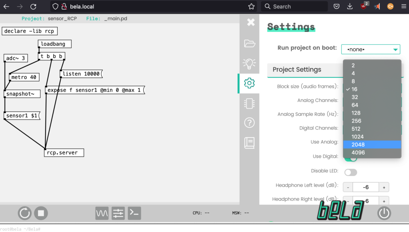Decrease Headphone Left level

(x=348, y=187)
